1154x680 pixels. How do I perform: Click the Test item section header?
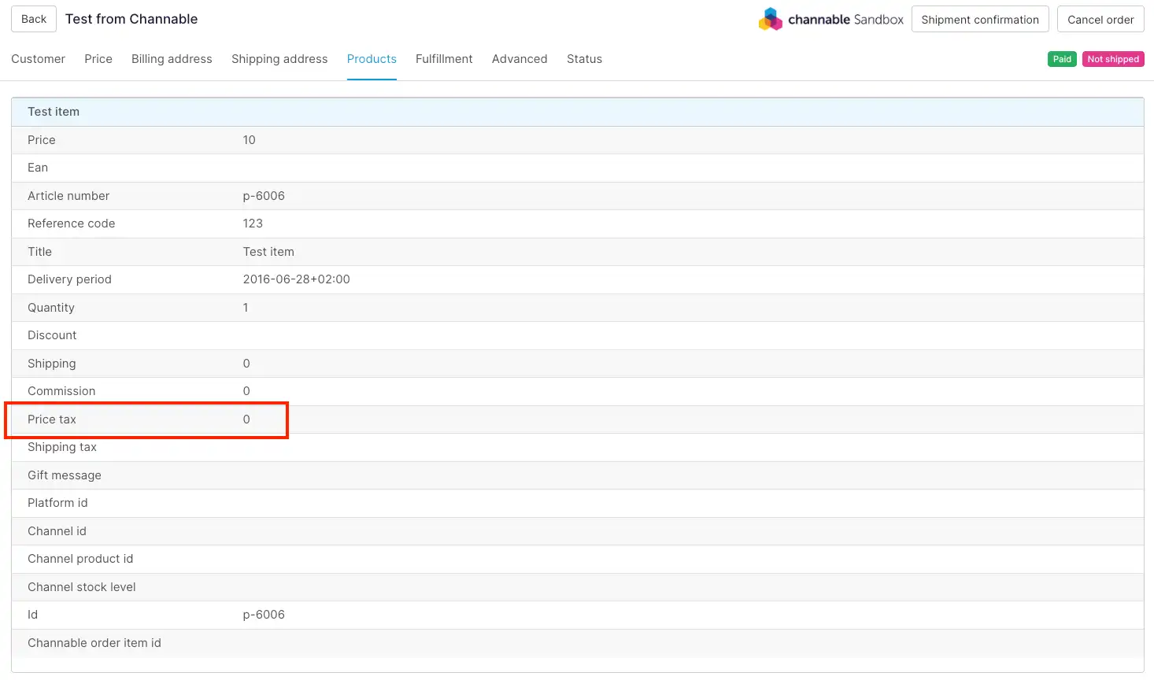(x=54, y=112)
